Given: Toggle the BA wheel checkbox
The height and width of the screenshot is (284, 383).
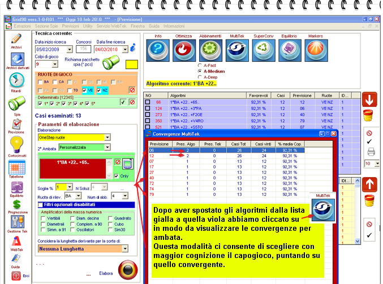Looking at the screenshot, I should click(40, 82).
